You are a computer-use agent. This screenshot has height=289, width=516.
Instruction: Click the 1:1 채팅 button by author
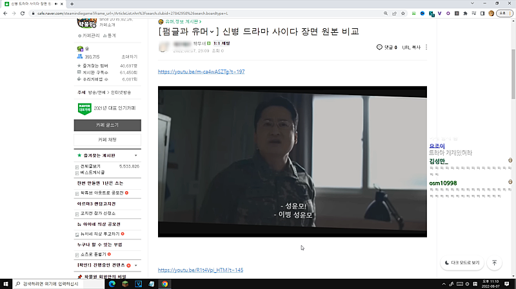[221, 43]
